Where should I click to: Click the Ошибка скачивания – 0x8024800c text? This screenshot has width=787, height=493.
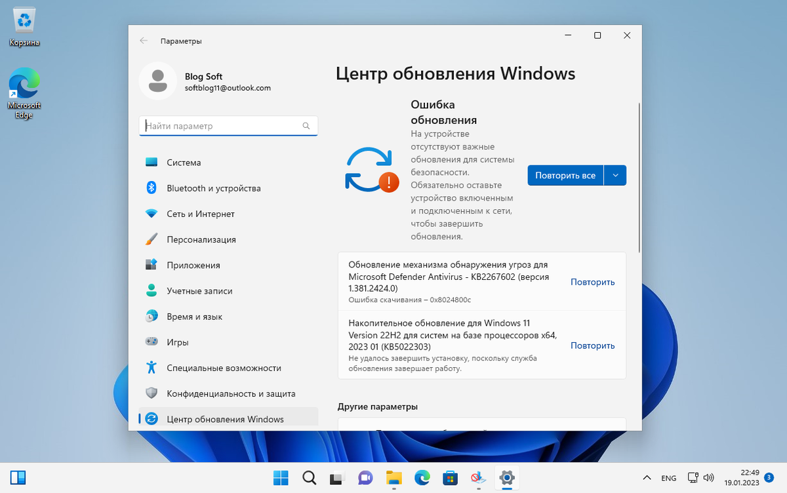click(410, 300)
